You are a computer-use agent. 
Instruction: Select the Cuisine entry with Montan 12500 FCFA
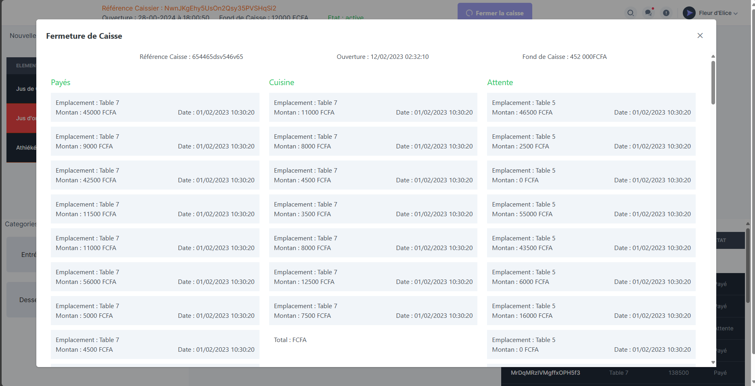coord(373,277)
